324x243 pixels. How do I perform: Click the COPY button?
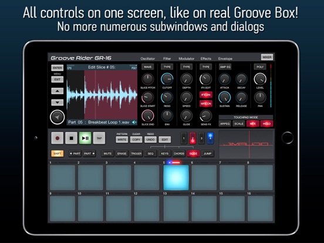tap(136, 140)
